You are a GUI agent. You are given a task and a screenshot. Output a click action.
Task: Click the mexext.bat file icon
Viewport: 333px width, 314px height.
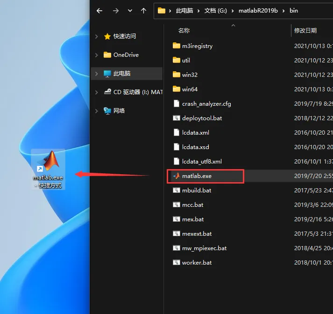click(x=176, y=233)
